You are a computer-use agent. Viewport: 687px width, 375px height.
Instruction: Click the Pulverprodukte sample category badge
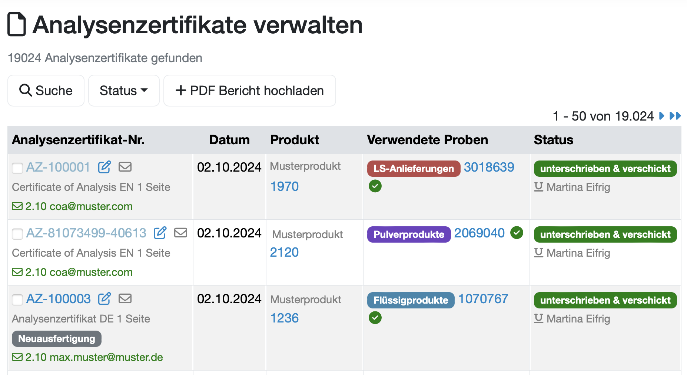click(408, 234)
